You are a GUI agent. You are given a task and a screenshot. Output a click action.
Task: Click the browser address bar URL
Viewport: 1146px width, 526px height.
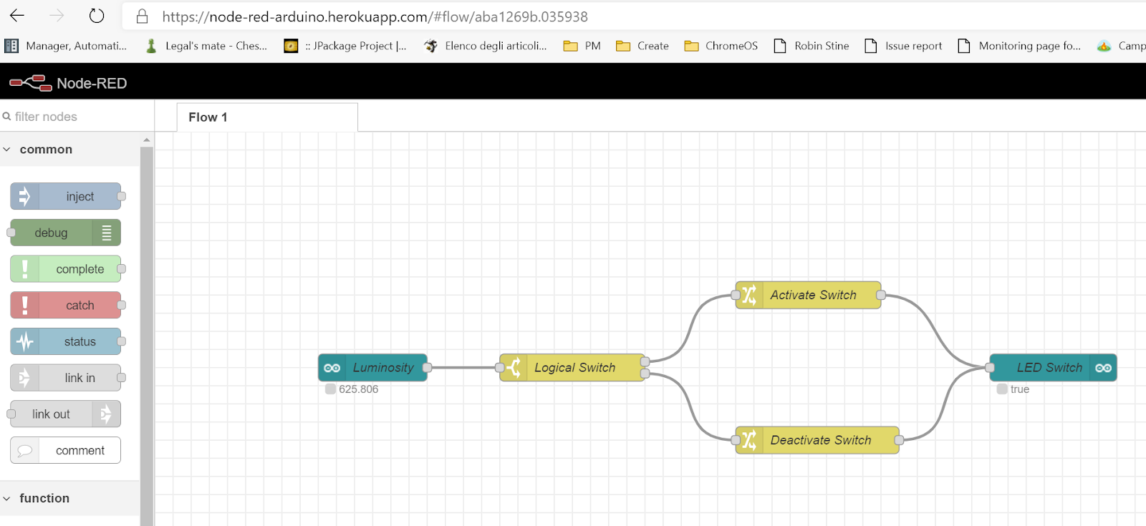[x=375, y=16]
